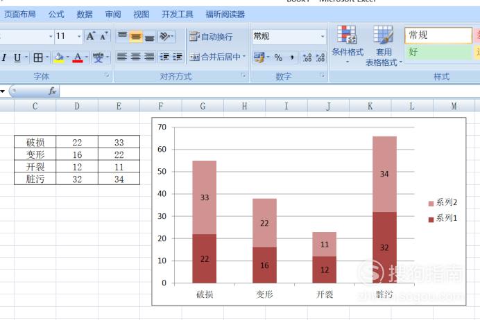Apply the red font color
480x320 pixels.
tap(78, 57)
